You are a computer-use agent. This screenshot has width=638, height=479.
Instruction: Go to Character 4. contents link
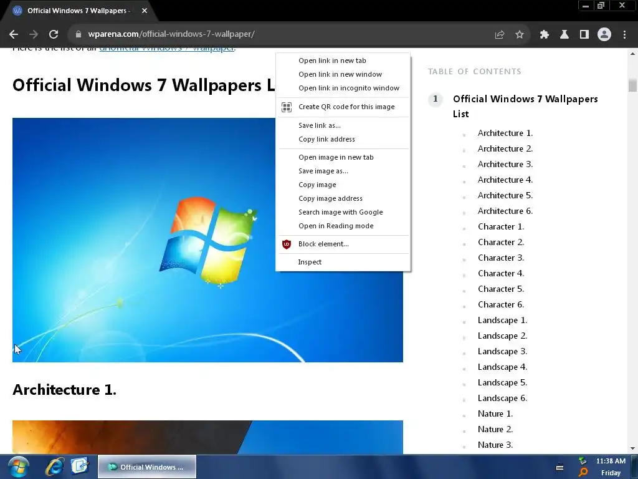tap(501, 273)
